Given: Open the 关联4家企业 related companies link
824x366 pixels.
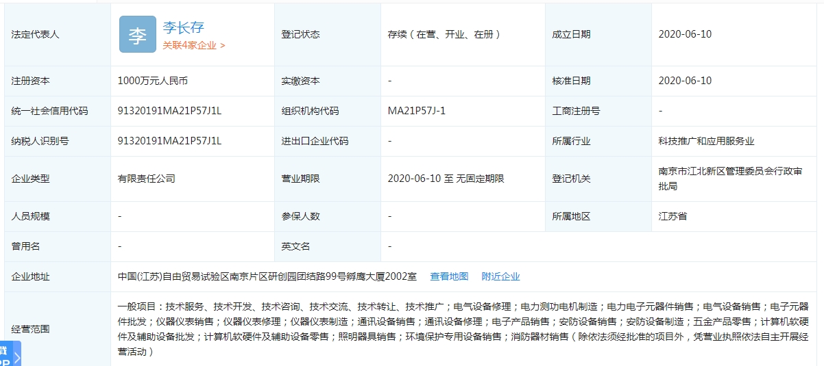Looking at the screenshot, I should (193, 46).
